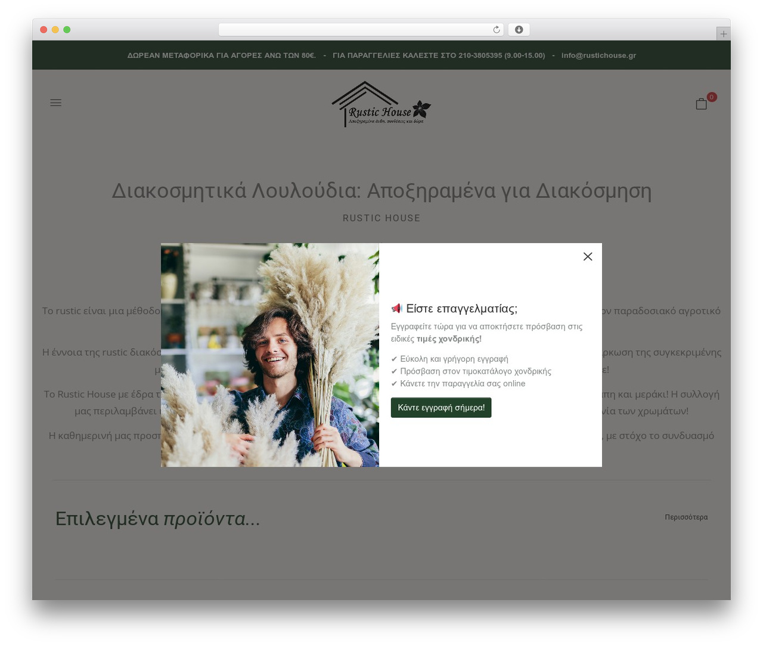Viewport: 763px width, 646px height.
Task: Click the yellow macOS minimize button
Action: (x=55, y=30)
